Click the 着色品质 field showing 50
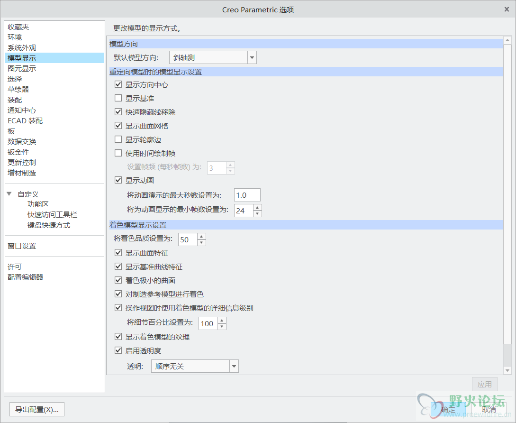The image size is (516, 423). click(x=188, y=239)
